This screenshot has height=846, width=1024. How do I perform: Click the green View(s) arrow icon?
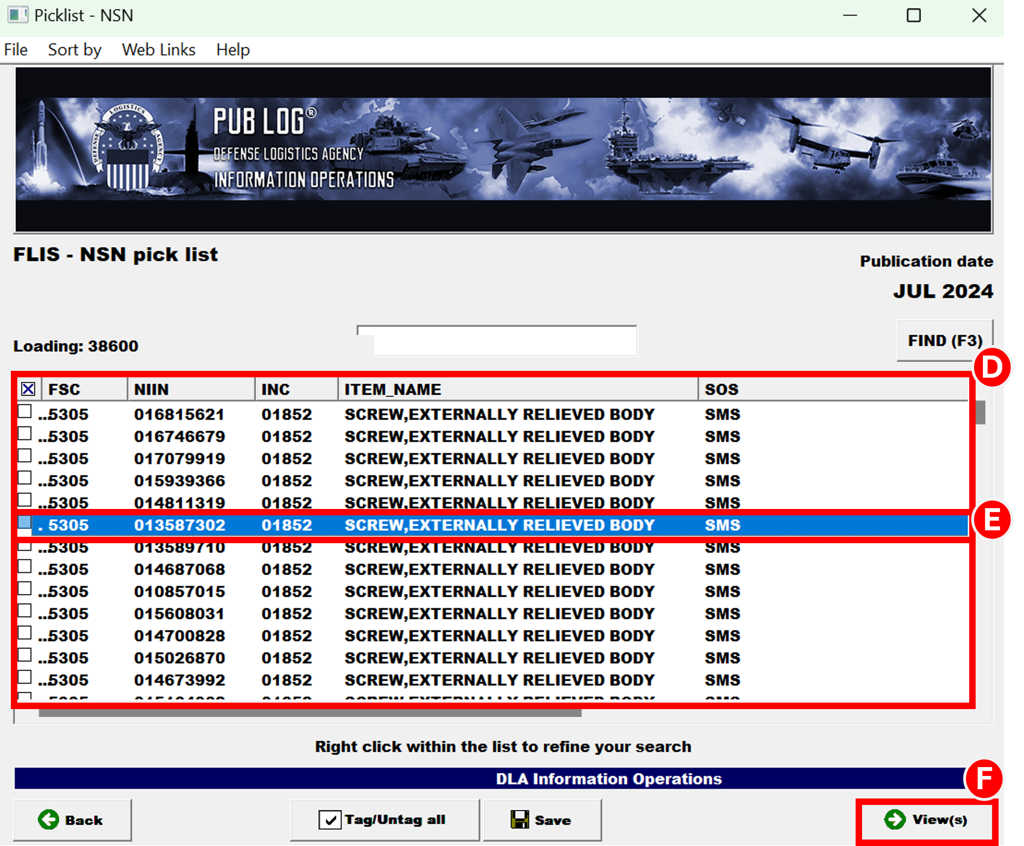coord(895,819)
